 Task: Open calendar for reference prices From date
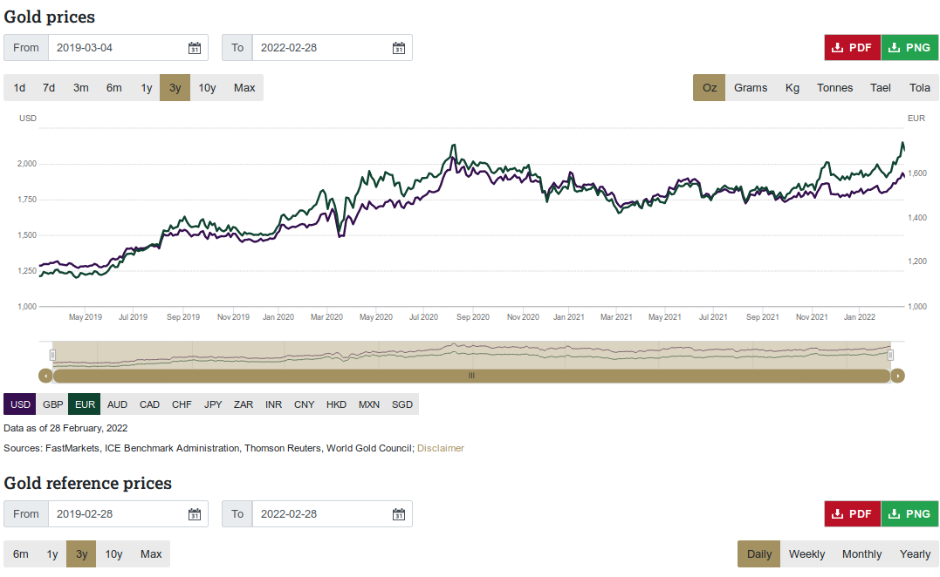click(195, 514)
